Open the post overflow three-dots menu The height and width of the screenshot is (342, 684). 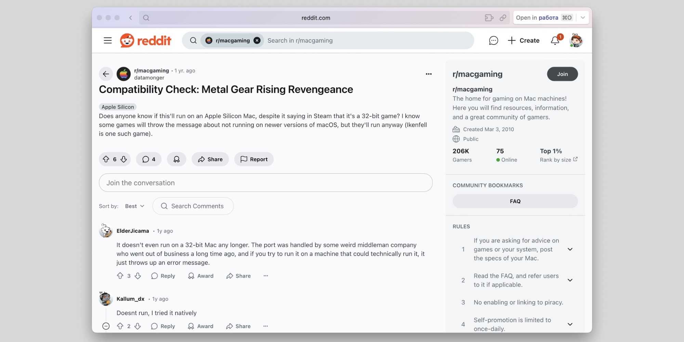point(429,74)
